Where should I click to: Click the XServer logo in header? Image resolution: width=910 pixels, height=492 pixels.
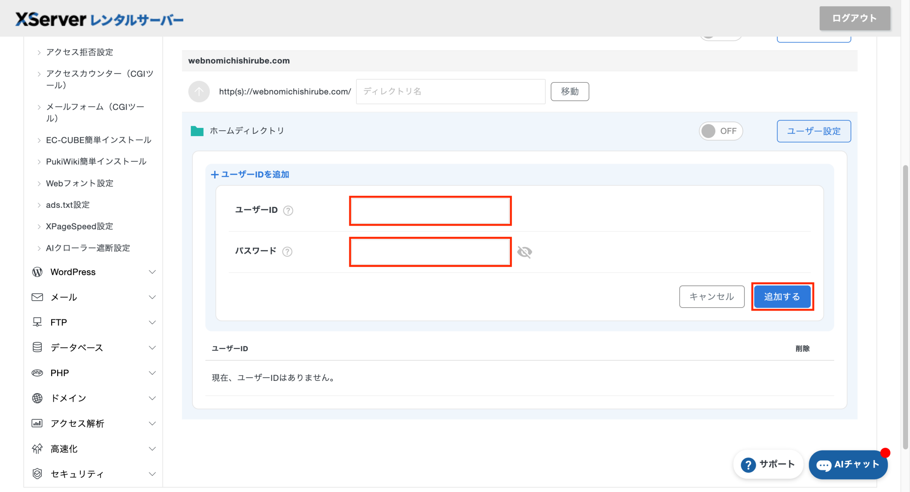click(99, 19)
